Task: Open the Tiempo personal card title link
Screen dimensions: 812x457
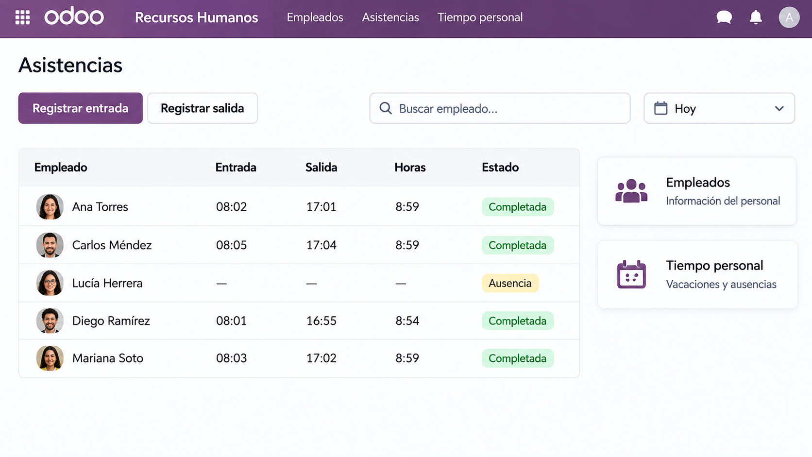Action: pos(714,266)
